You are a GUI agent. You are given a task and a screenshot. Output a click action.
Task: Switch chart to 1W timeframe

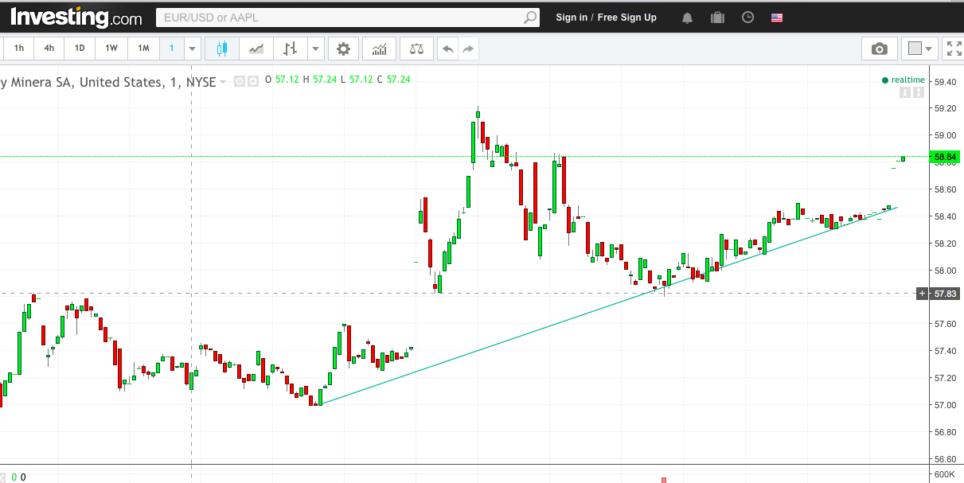111,49
